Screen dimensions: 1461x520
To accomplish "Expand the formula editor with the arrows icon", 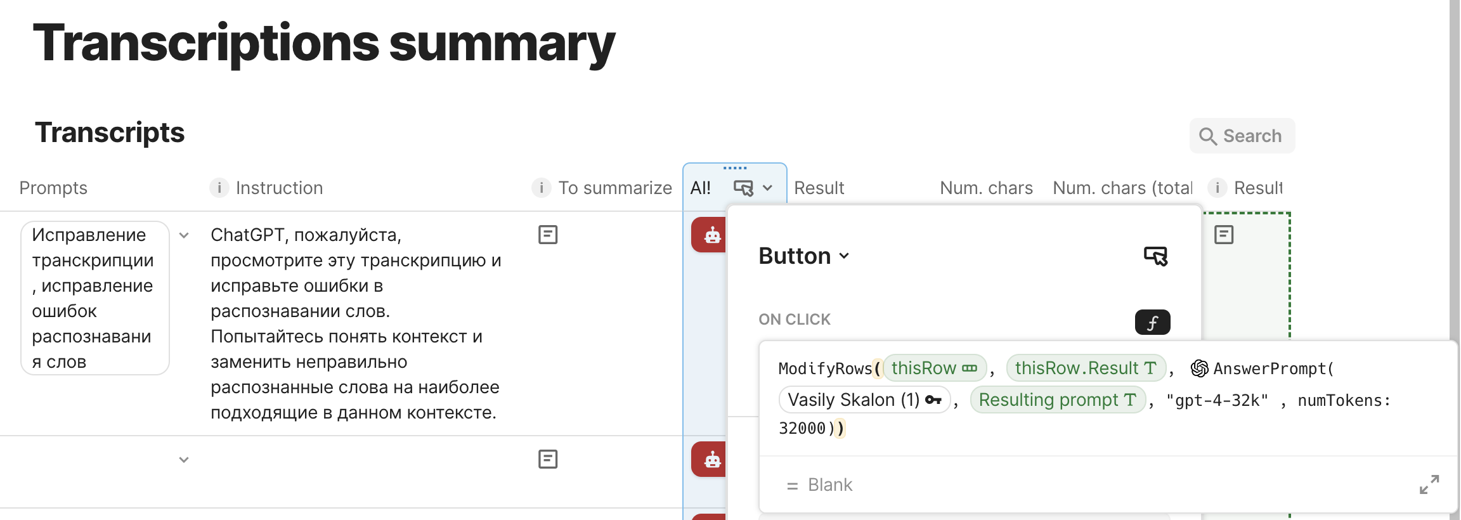I will click(x=1429, y=484).
